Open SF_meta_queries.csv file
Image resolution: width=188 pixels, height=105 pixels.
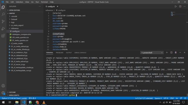(20, 41)
